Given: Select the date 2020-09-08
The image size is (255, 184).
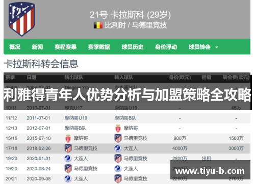Looking at the screenshot, I should click(x=39, y=179).
